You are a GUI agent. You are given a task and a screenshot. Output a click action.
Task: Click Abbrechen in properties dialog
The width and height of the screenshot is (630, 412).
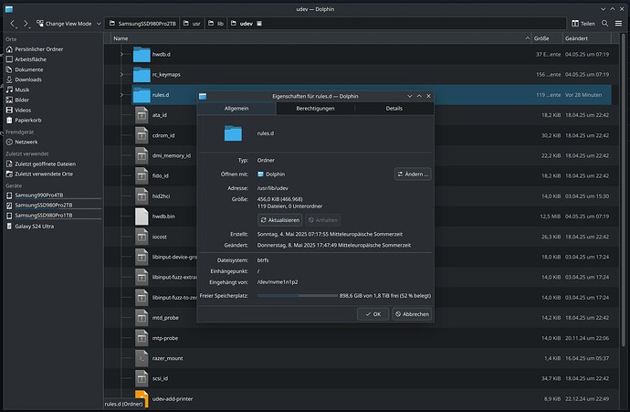[412, 314]
